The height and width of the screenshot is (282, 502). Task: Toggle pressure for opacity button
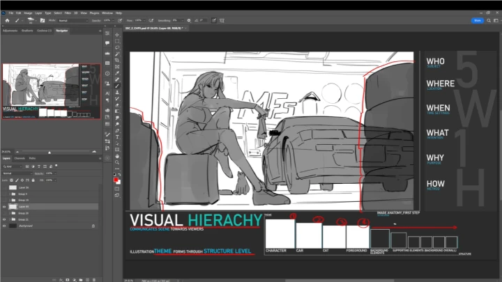(120, 20)
